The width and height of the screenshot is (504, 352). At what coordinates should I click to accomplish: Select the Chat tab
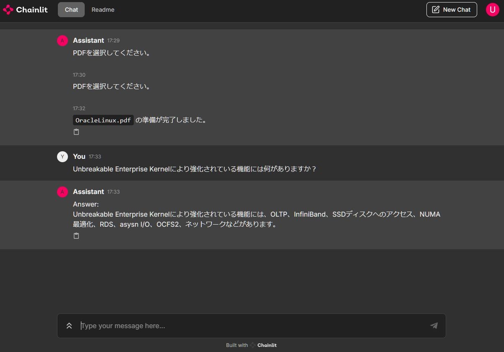click(71, 9)
